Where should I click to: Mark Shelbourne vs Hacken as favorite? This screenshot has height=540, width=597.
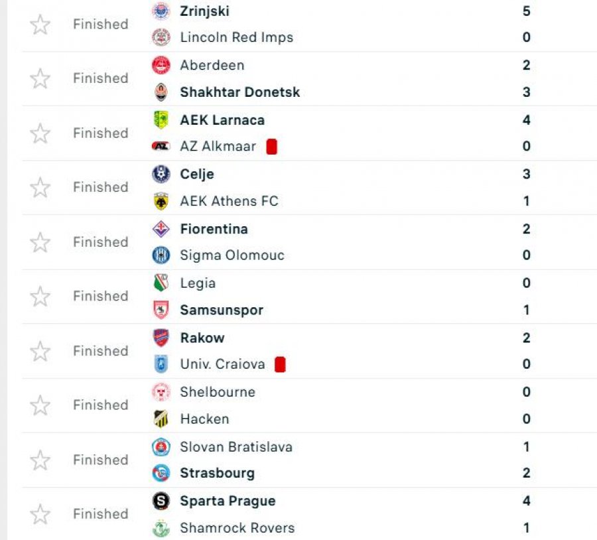pos(40,405)
